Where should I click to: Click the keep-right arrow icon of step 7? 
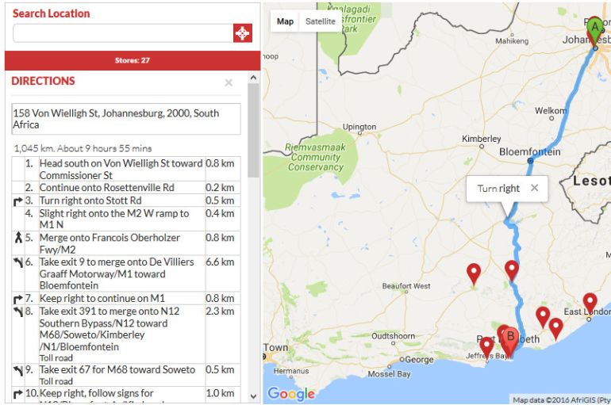pos(18,299)
